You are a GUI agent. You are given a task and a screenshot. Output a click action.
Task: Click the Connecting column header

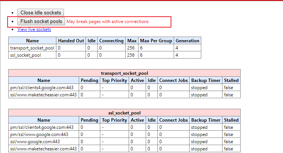111,41
